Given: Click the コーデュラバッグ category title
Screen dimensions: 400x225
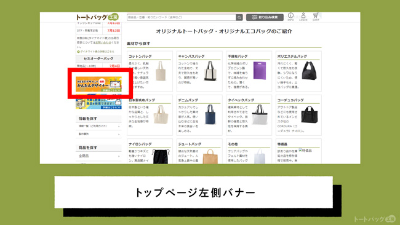Looking at the screenshot, I should pos(290,100).
